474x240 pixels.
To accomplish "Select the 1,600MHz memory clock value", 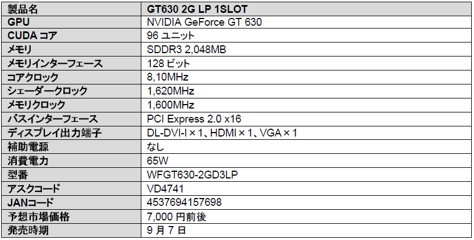I will (x=171, y=105).
